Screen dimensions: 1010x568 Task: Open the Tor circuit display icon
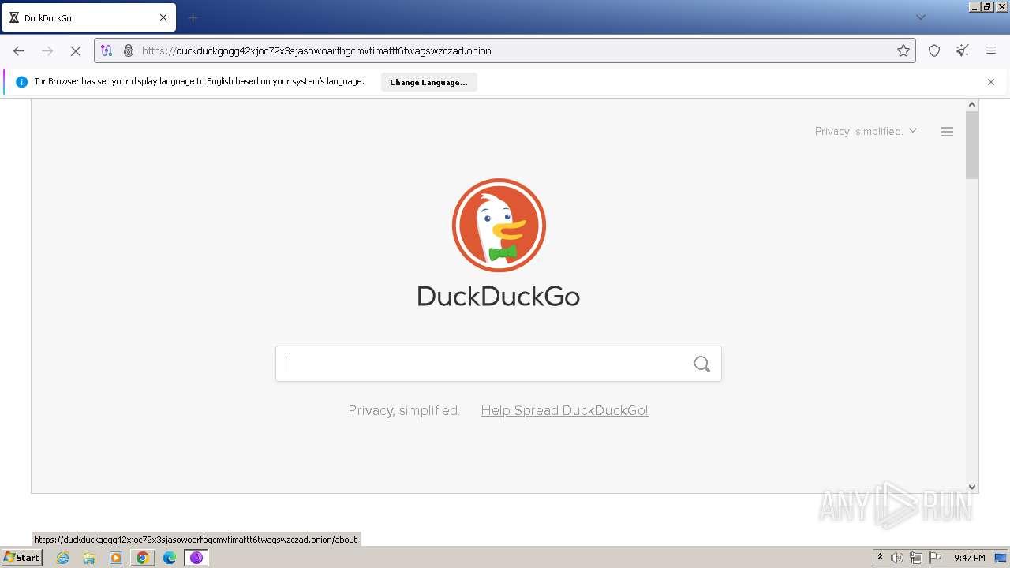[107, 50]
